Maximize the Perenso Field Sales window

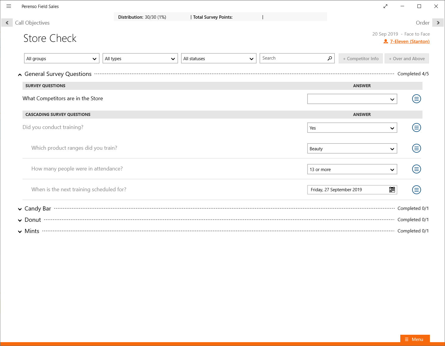[419, 6]
